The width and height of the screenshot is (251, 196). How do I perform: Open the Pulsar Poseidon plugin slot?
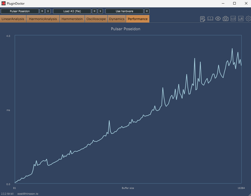[x=20, y=11]
